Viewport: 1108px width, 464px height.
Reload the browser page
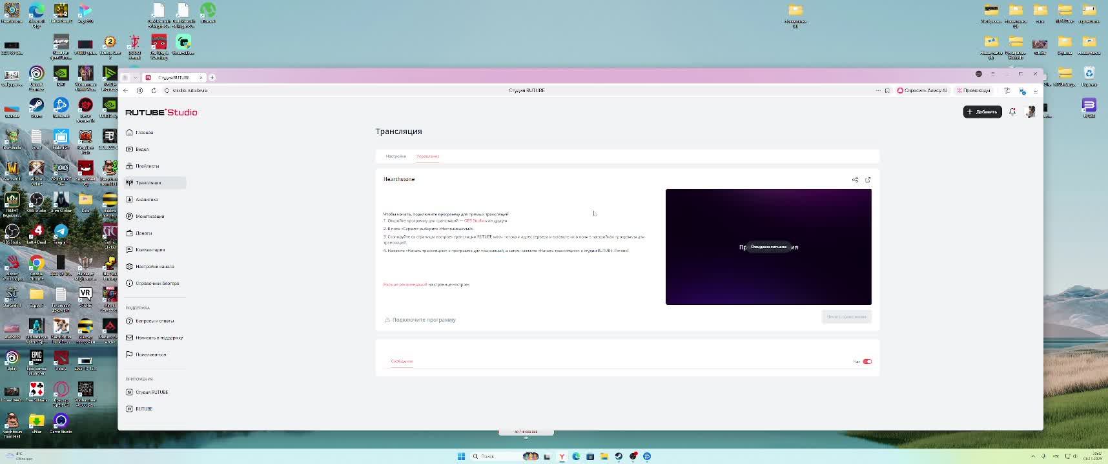tap(154, 90)
